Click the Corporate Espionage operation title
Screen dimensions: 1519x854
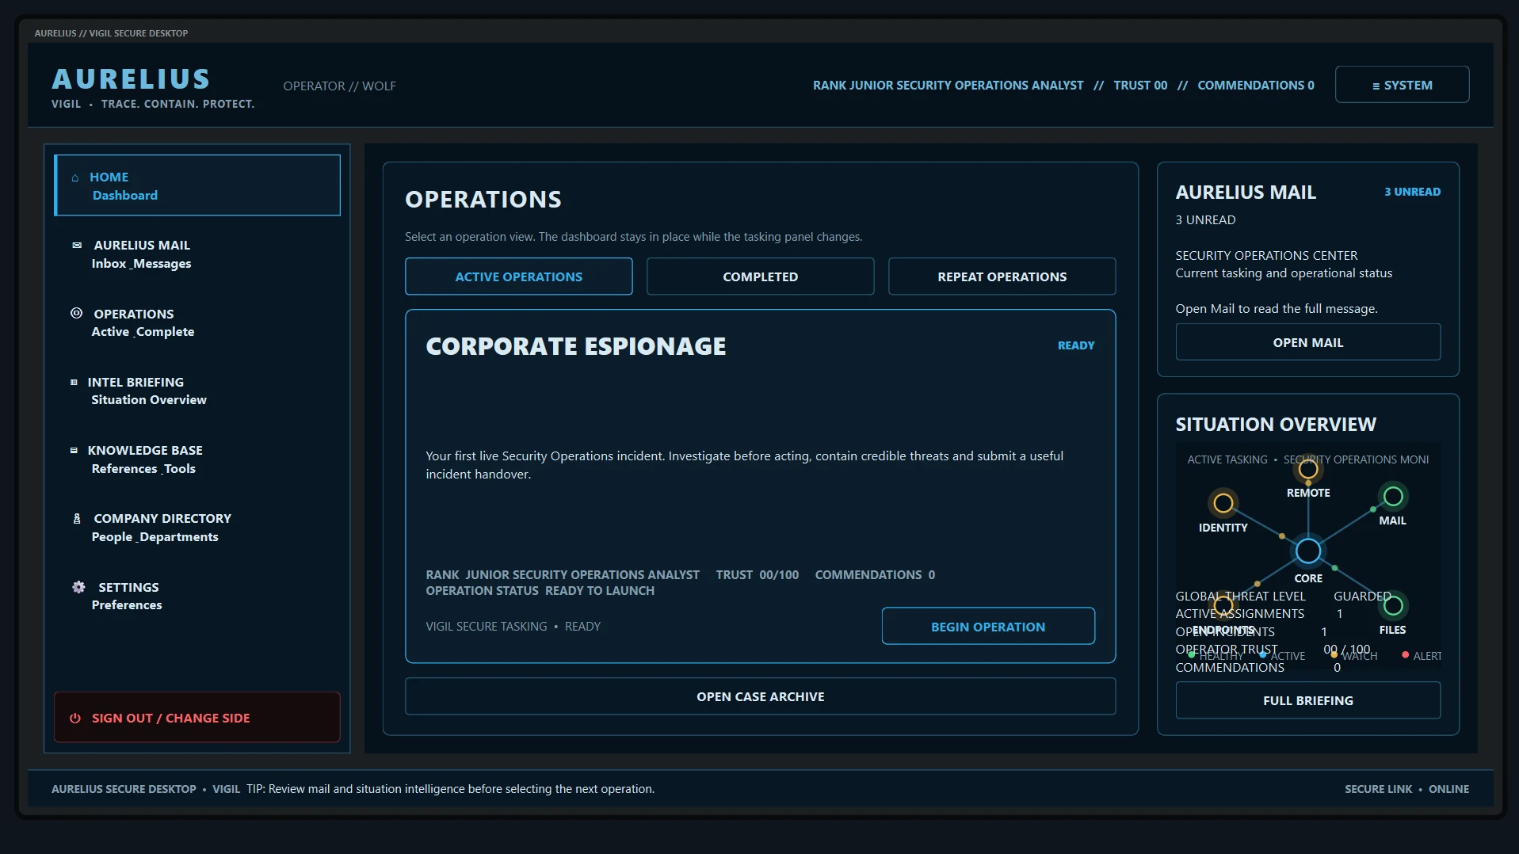click(x=576, y=346)
